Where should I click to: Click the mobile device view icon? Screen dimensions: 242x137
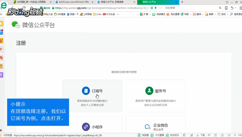(x=226, y=8)
